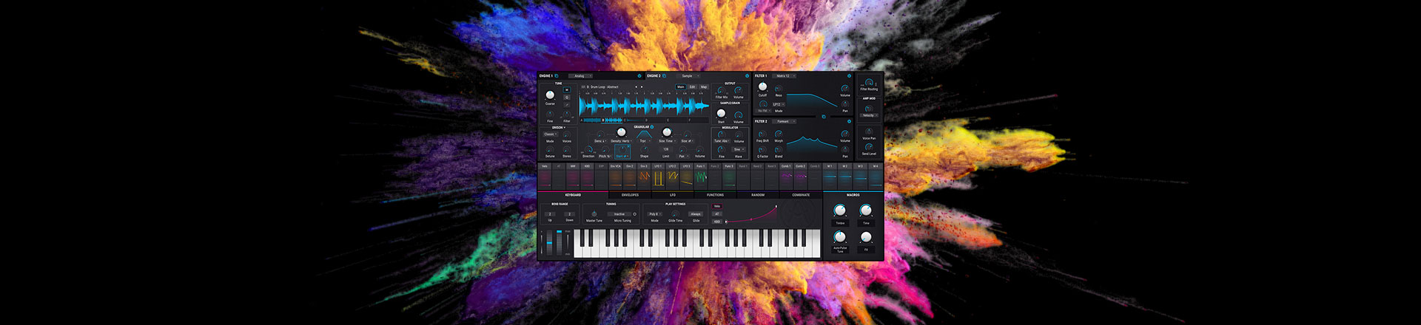
Task: Open the Keyboard tab
Action: (573, 195)
